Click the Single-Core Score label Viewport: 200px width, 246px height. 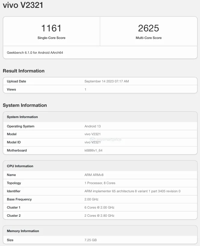[x=52, y=38]
